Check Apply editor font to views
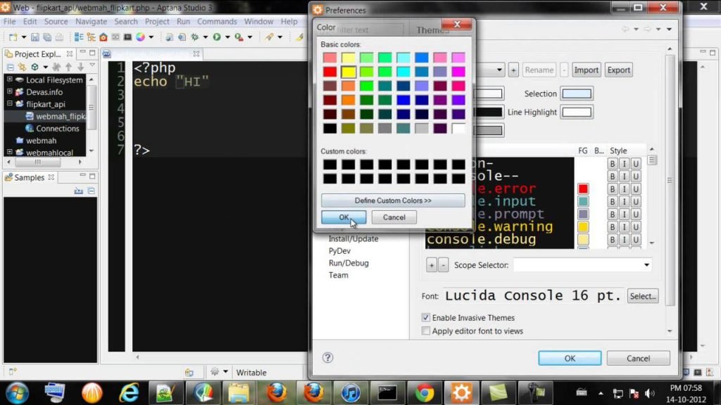This screenshot has width=721, height=405. (426, 330)
